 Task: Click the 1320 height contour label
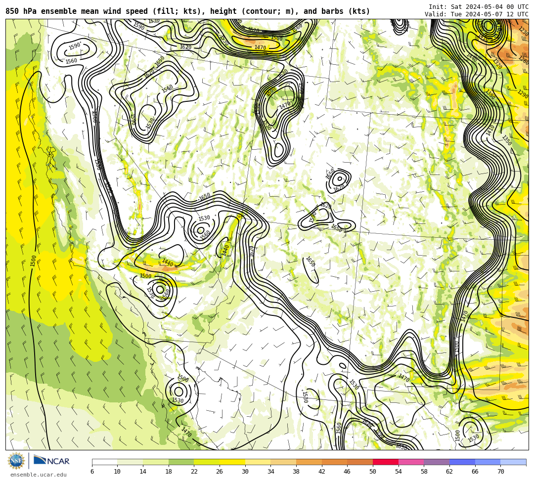pyautogui.click(x=497, y=64)
